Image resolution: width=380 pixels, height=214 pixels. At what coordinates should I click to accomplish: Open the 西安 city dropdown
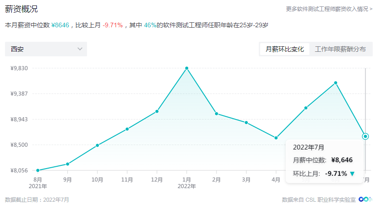pyautogui.click(x=46, y=49)
